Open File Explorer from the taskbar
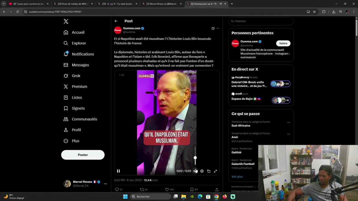Viewport: 358px width, 201px height. coord(183,197)
